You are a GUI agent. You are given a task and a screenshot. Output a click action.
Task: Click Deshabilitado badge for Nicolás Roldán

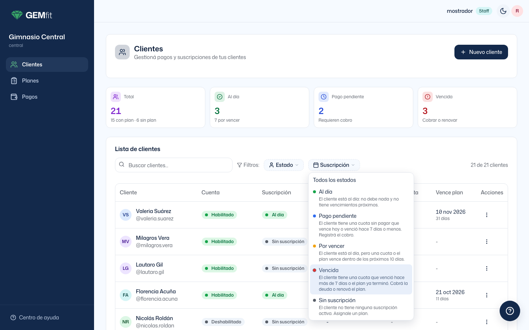tap(223, 322)
